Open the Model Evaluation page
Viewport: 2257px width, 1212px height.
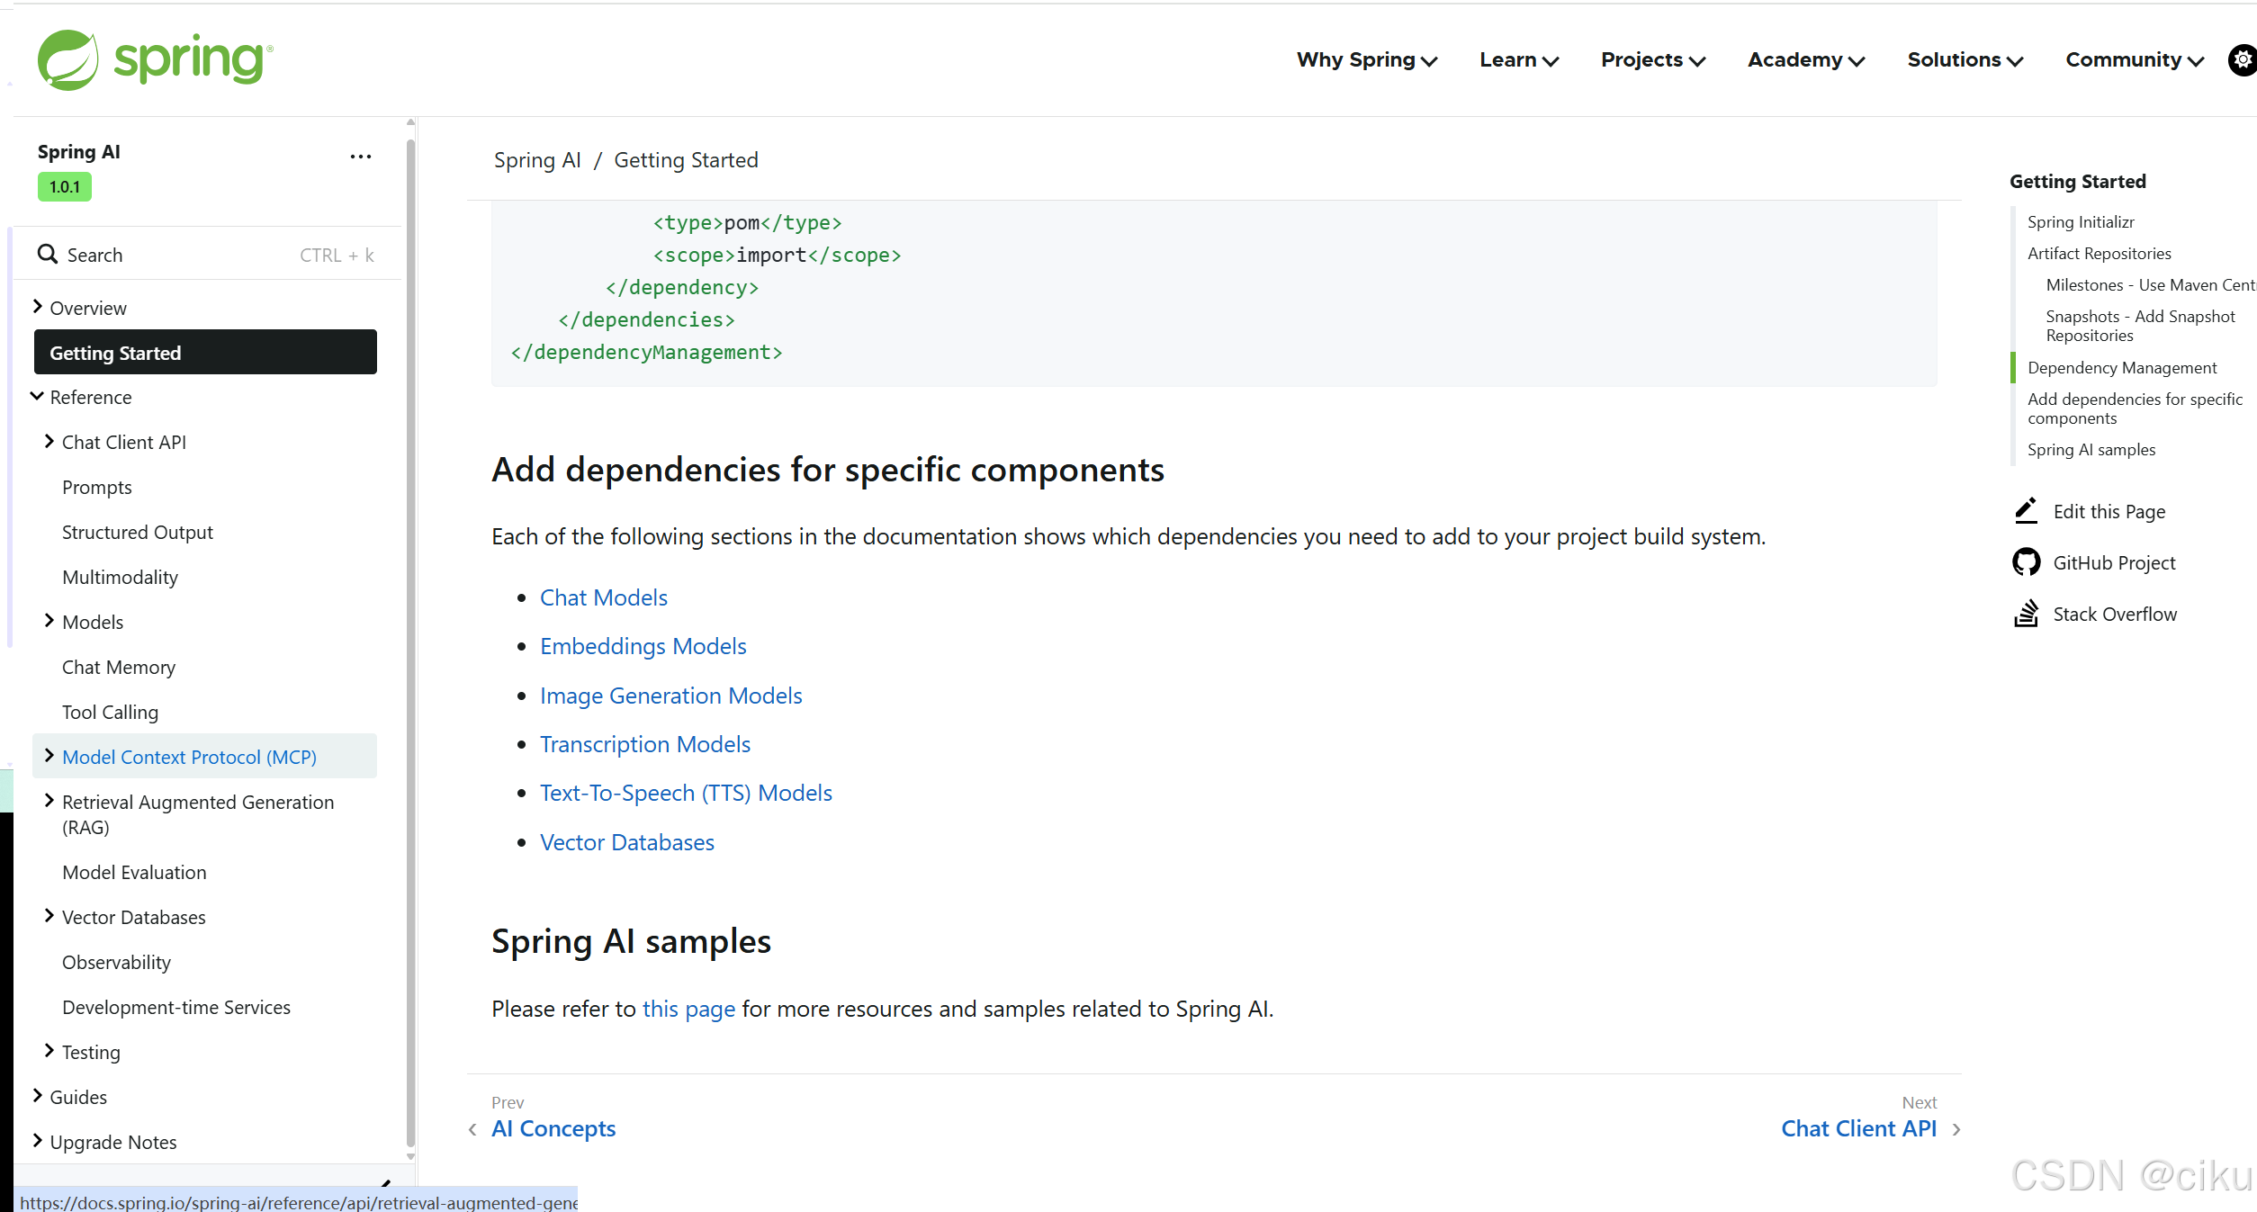(x=134, y=873)
